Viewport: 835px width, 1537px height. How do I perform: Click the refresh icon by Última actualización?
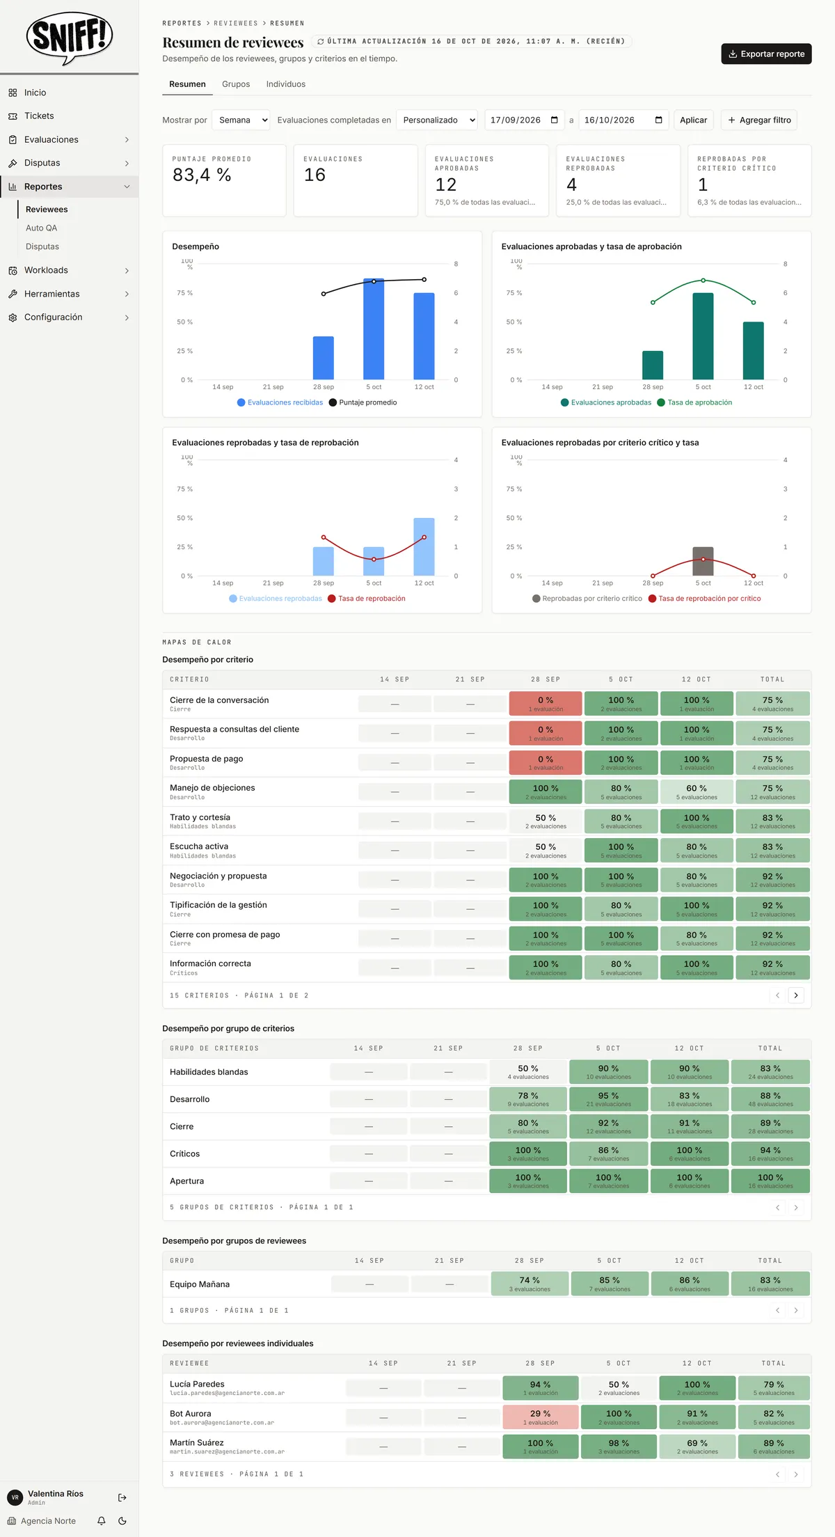tap(321, 42)
